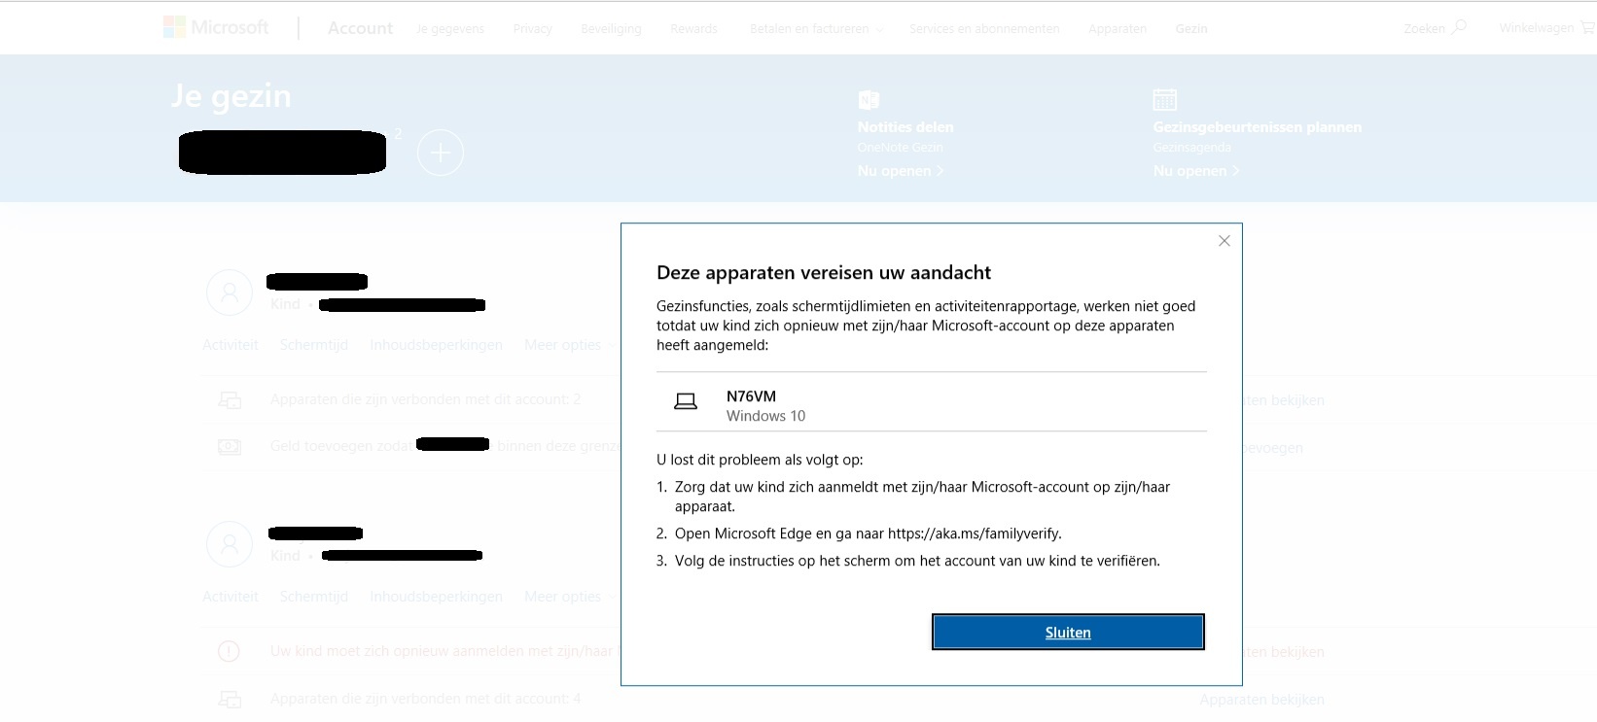Open the Gezin menu item

click(x=1189, y=28)
